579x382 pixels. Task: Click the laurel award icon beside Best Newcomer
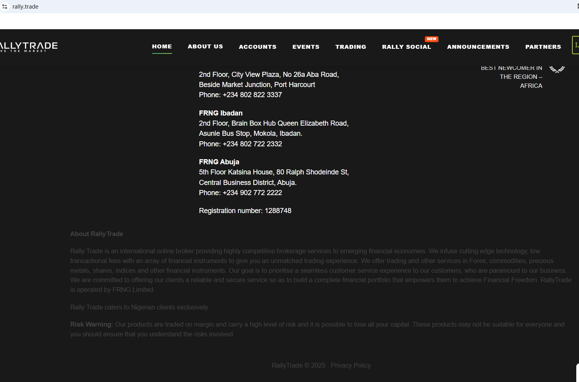coord(557,69)
